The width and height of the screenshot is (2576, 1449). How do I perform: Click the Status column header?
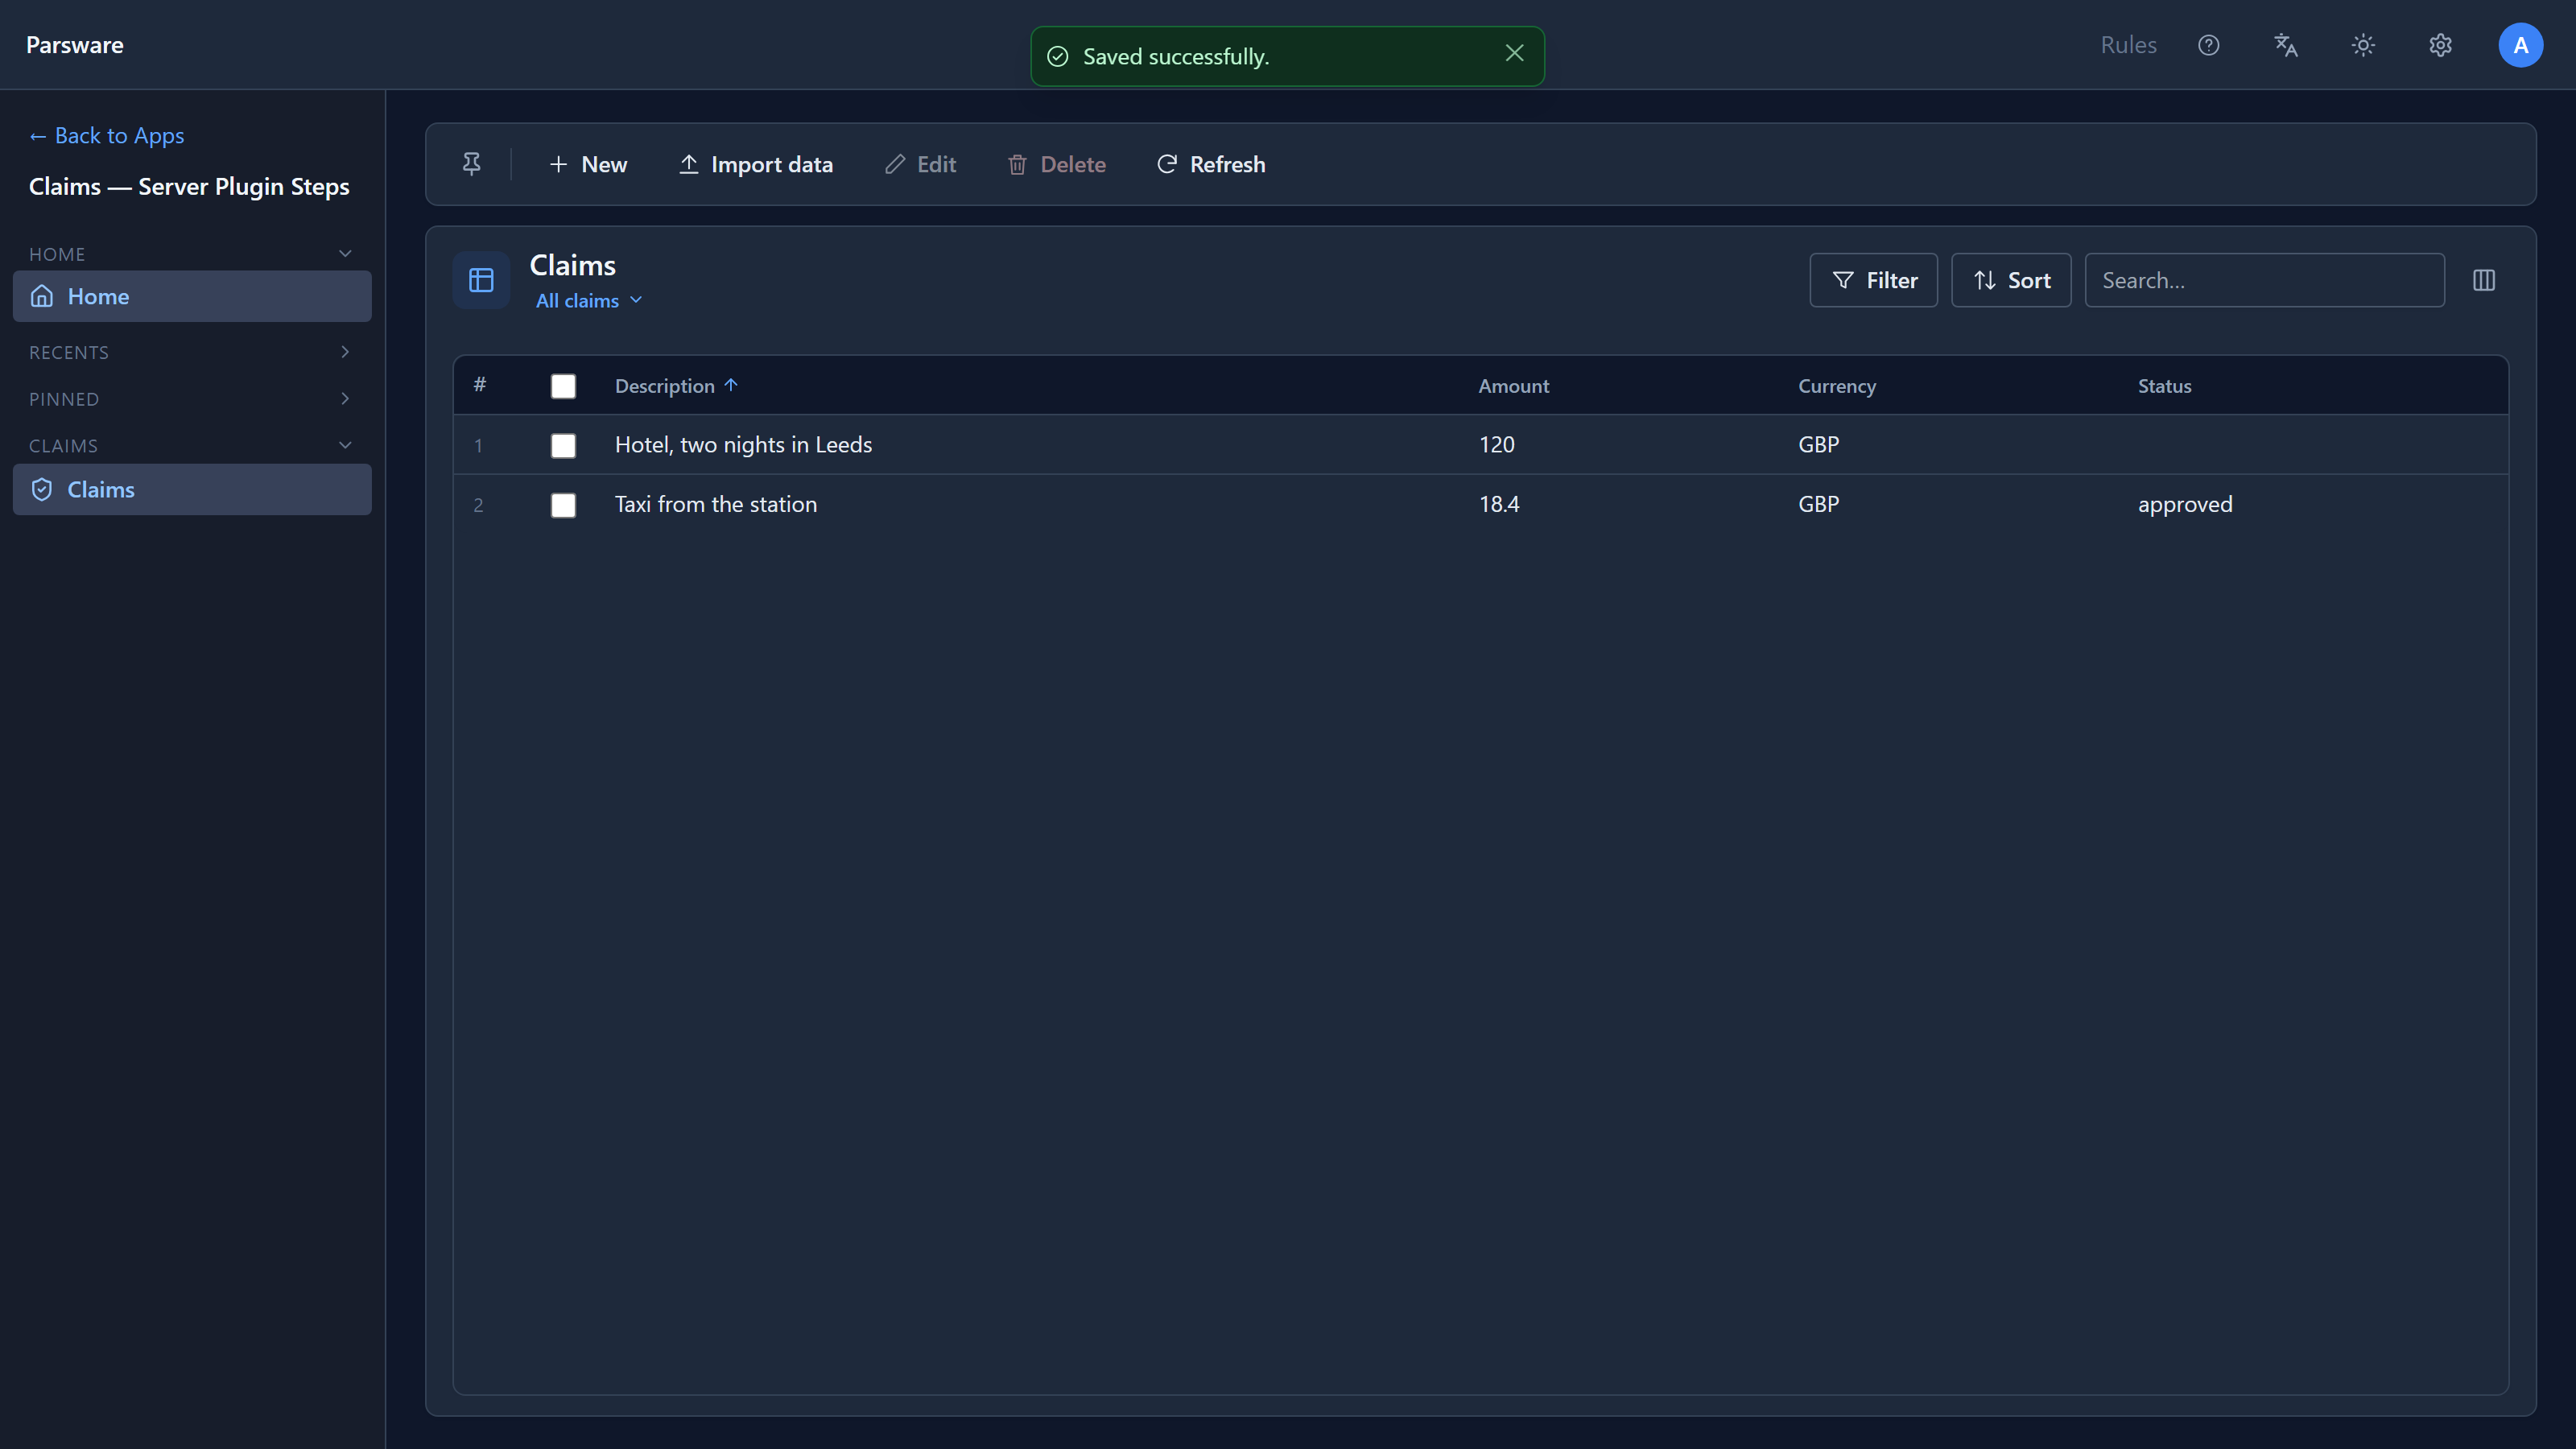(2164, 386)
